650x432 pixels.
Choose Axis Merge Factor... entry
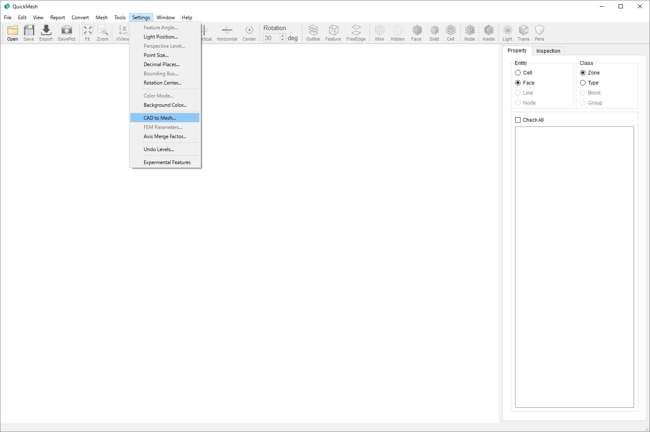coord(165,136)
